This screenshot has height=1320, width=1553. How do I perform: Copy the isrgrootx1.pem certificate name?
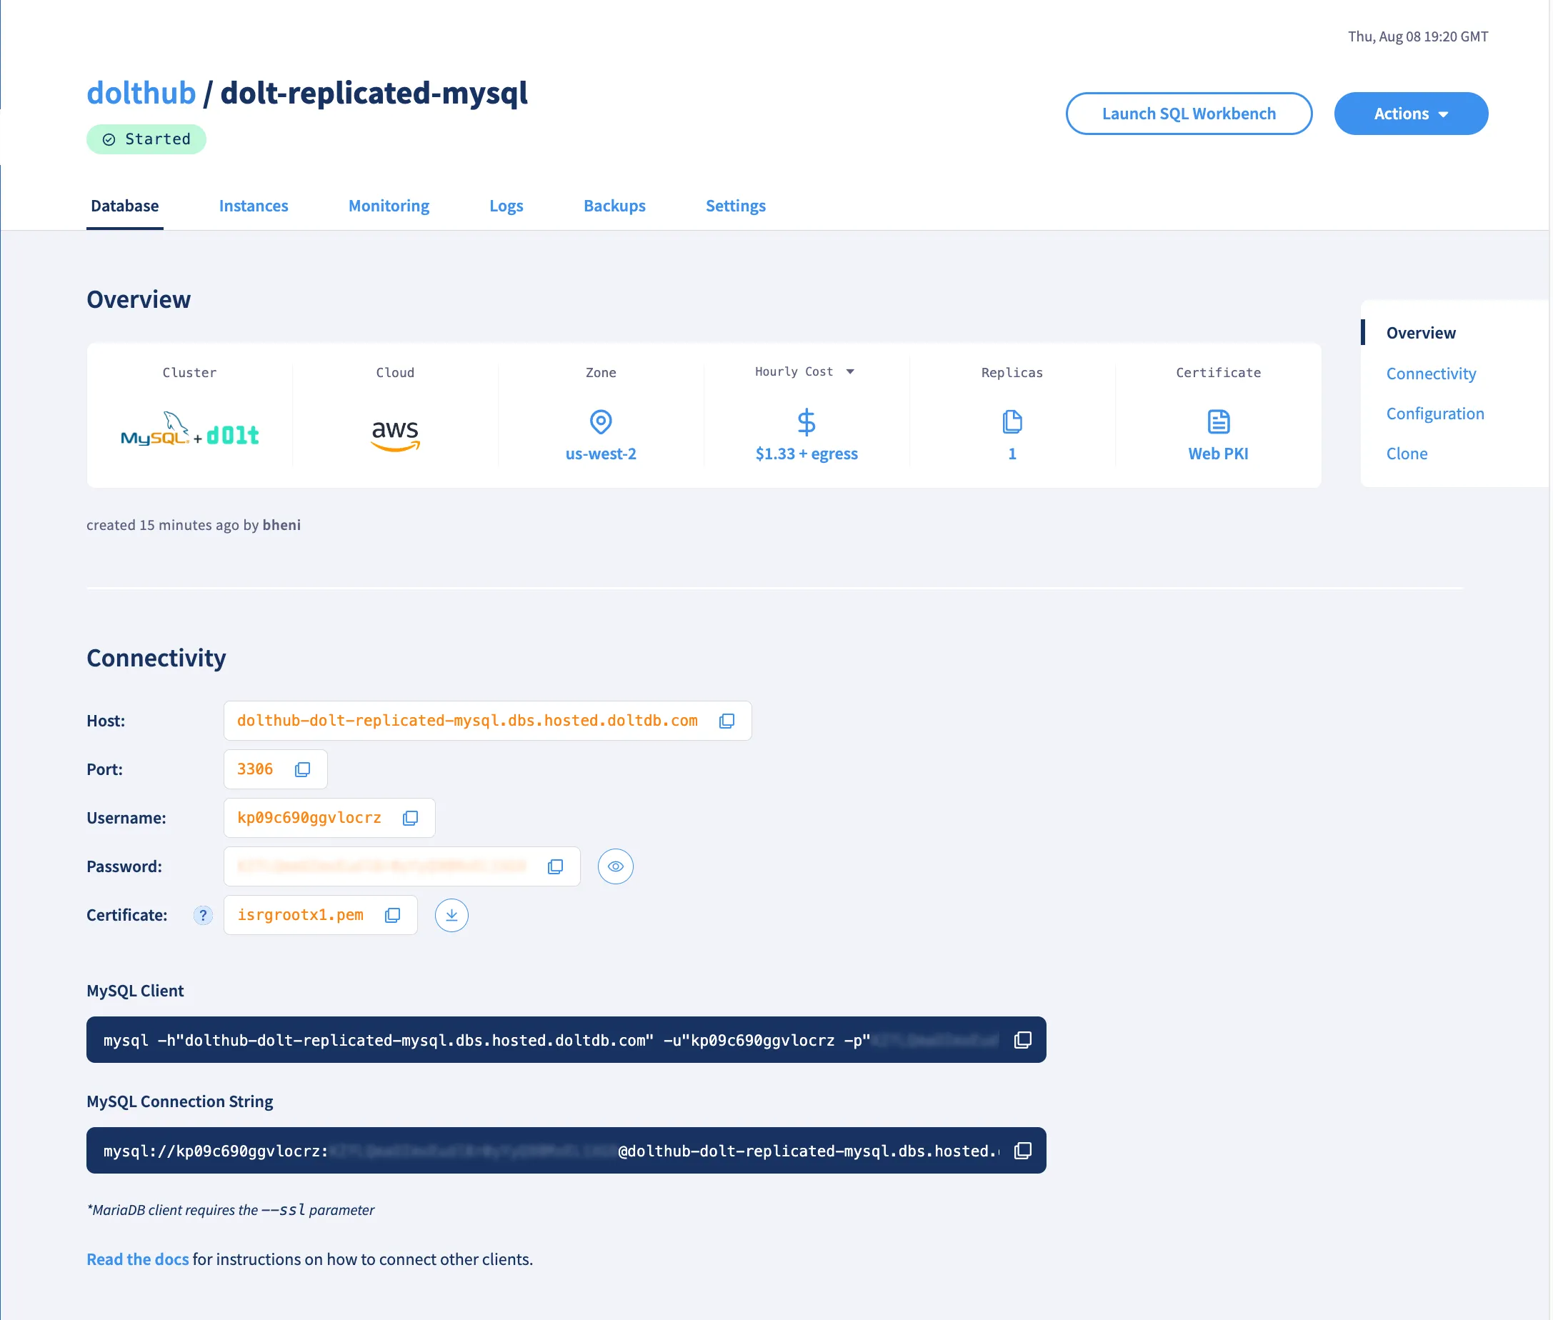[392, 915]
